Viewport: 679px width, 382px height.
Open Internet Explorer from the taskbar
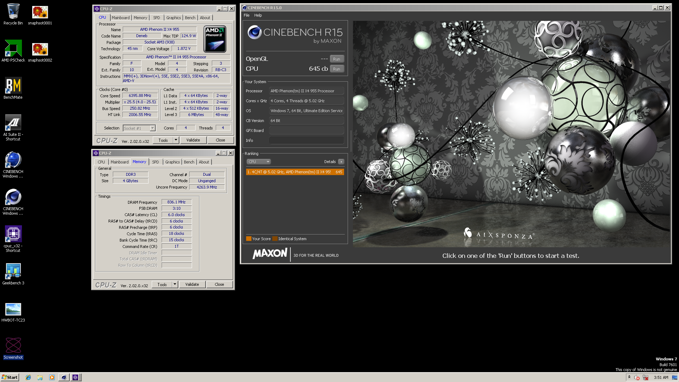[x=28, y=377]
